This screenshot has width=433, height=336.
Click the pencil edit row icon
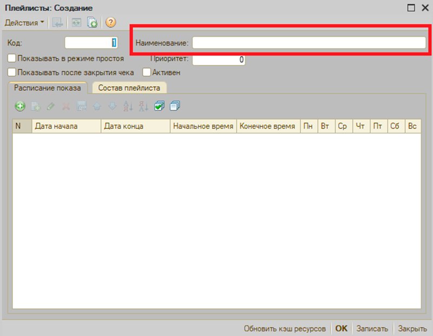(x=50, y=106)
